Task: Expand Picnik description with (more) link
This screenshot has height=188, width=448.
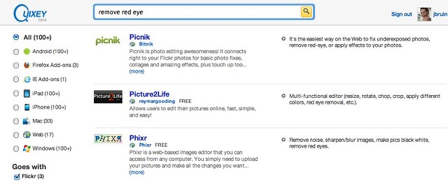Action: point(137,71)
